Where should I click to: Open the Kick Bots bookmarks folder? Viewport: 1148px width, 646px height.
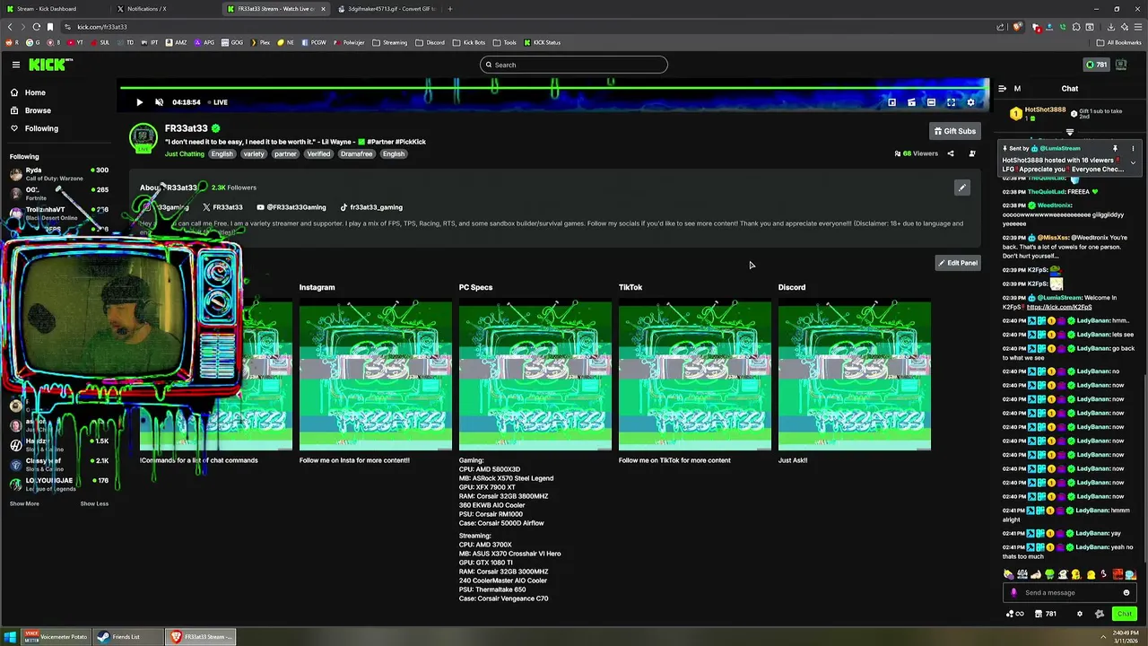[469, 42]
